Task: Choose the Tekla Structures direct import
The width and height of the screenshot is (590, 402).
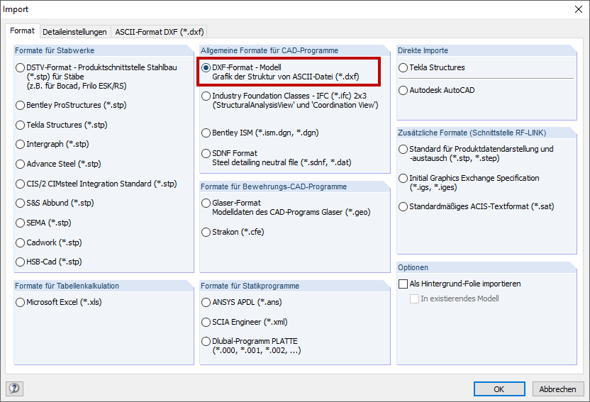Action: pos(403,68)
